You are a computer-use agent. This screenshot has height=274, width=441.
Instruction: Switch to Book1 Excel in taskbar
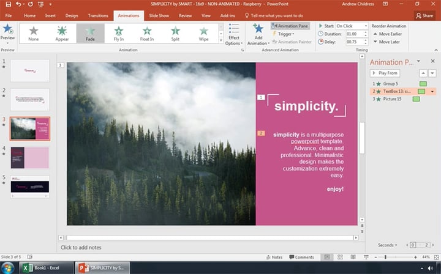coord(47,267)
